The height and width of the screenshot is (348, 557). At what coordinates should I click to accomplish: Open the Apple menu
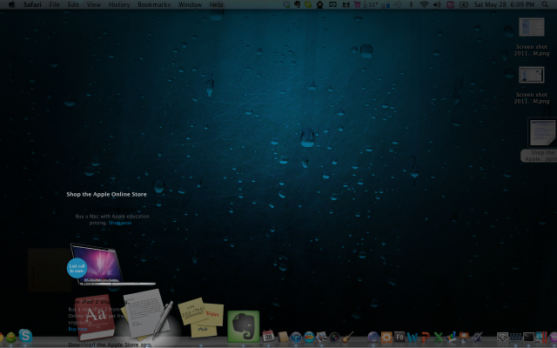[11, 4]
